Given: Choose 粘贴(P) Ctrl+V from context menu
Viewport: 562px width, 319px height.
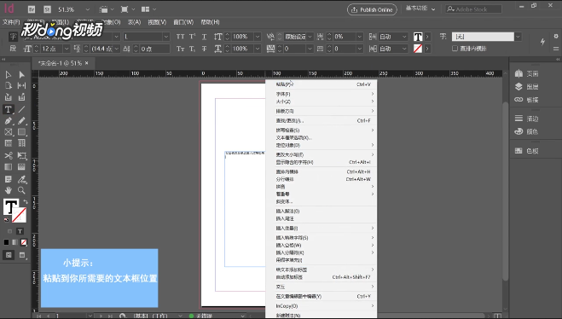Looking at the screenshot, I should [322, 84].
